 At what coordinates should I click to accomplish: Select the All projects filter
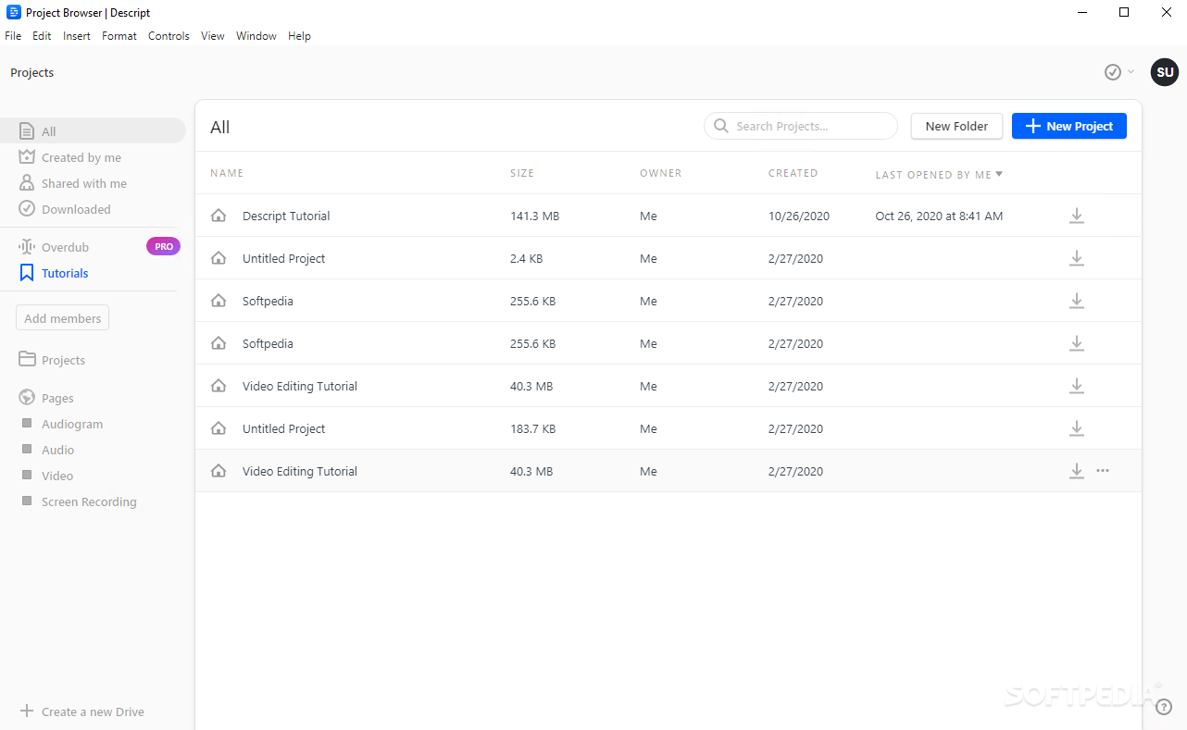click(93, 130)
